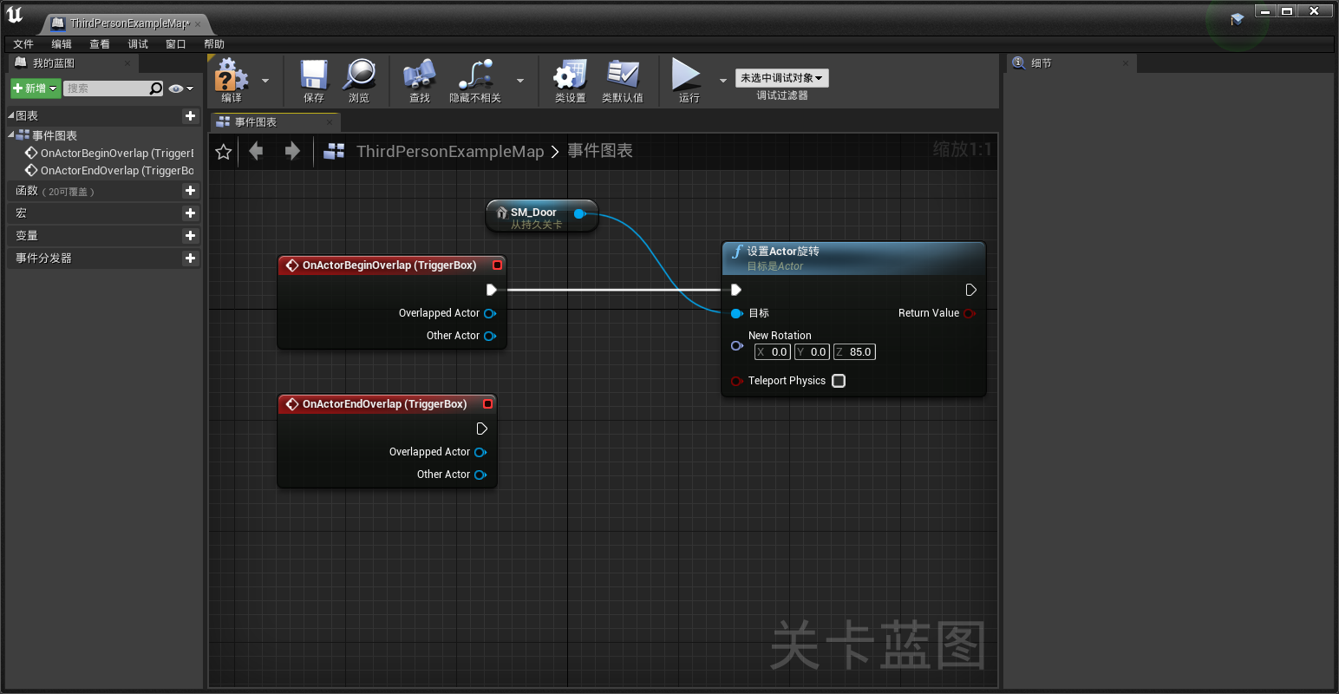Add new macro with plus icon
The height and width of the screenshot is (694, 1339).
190,213
